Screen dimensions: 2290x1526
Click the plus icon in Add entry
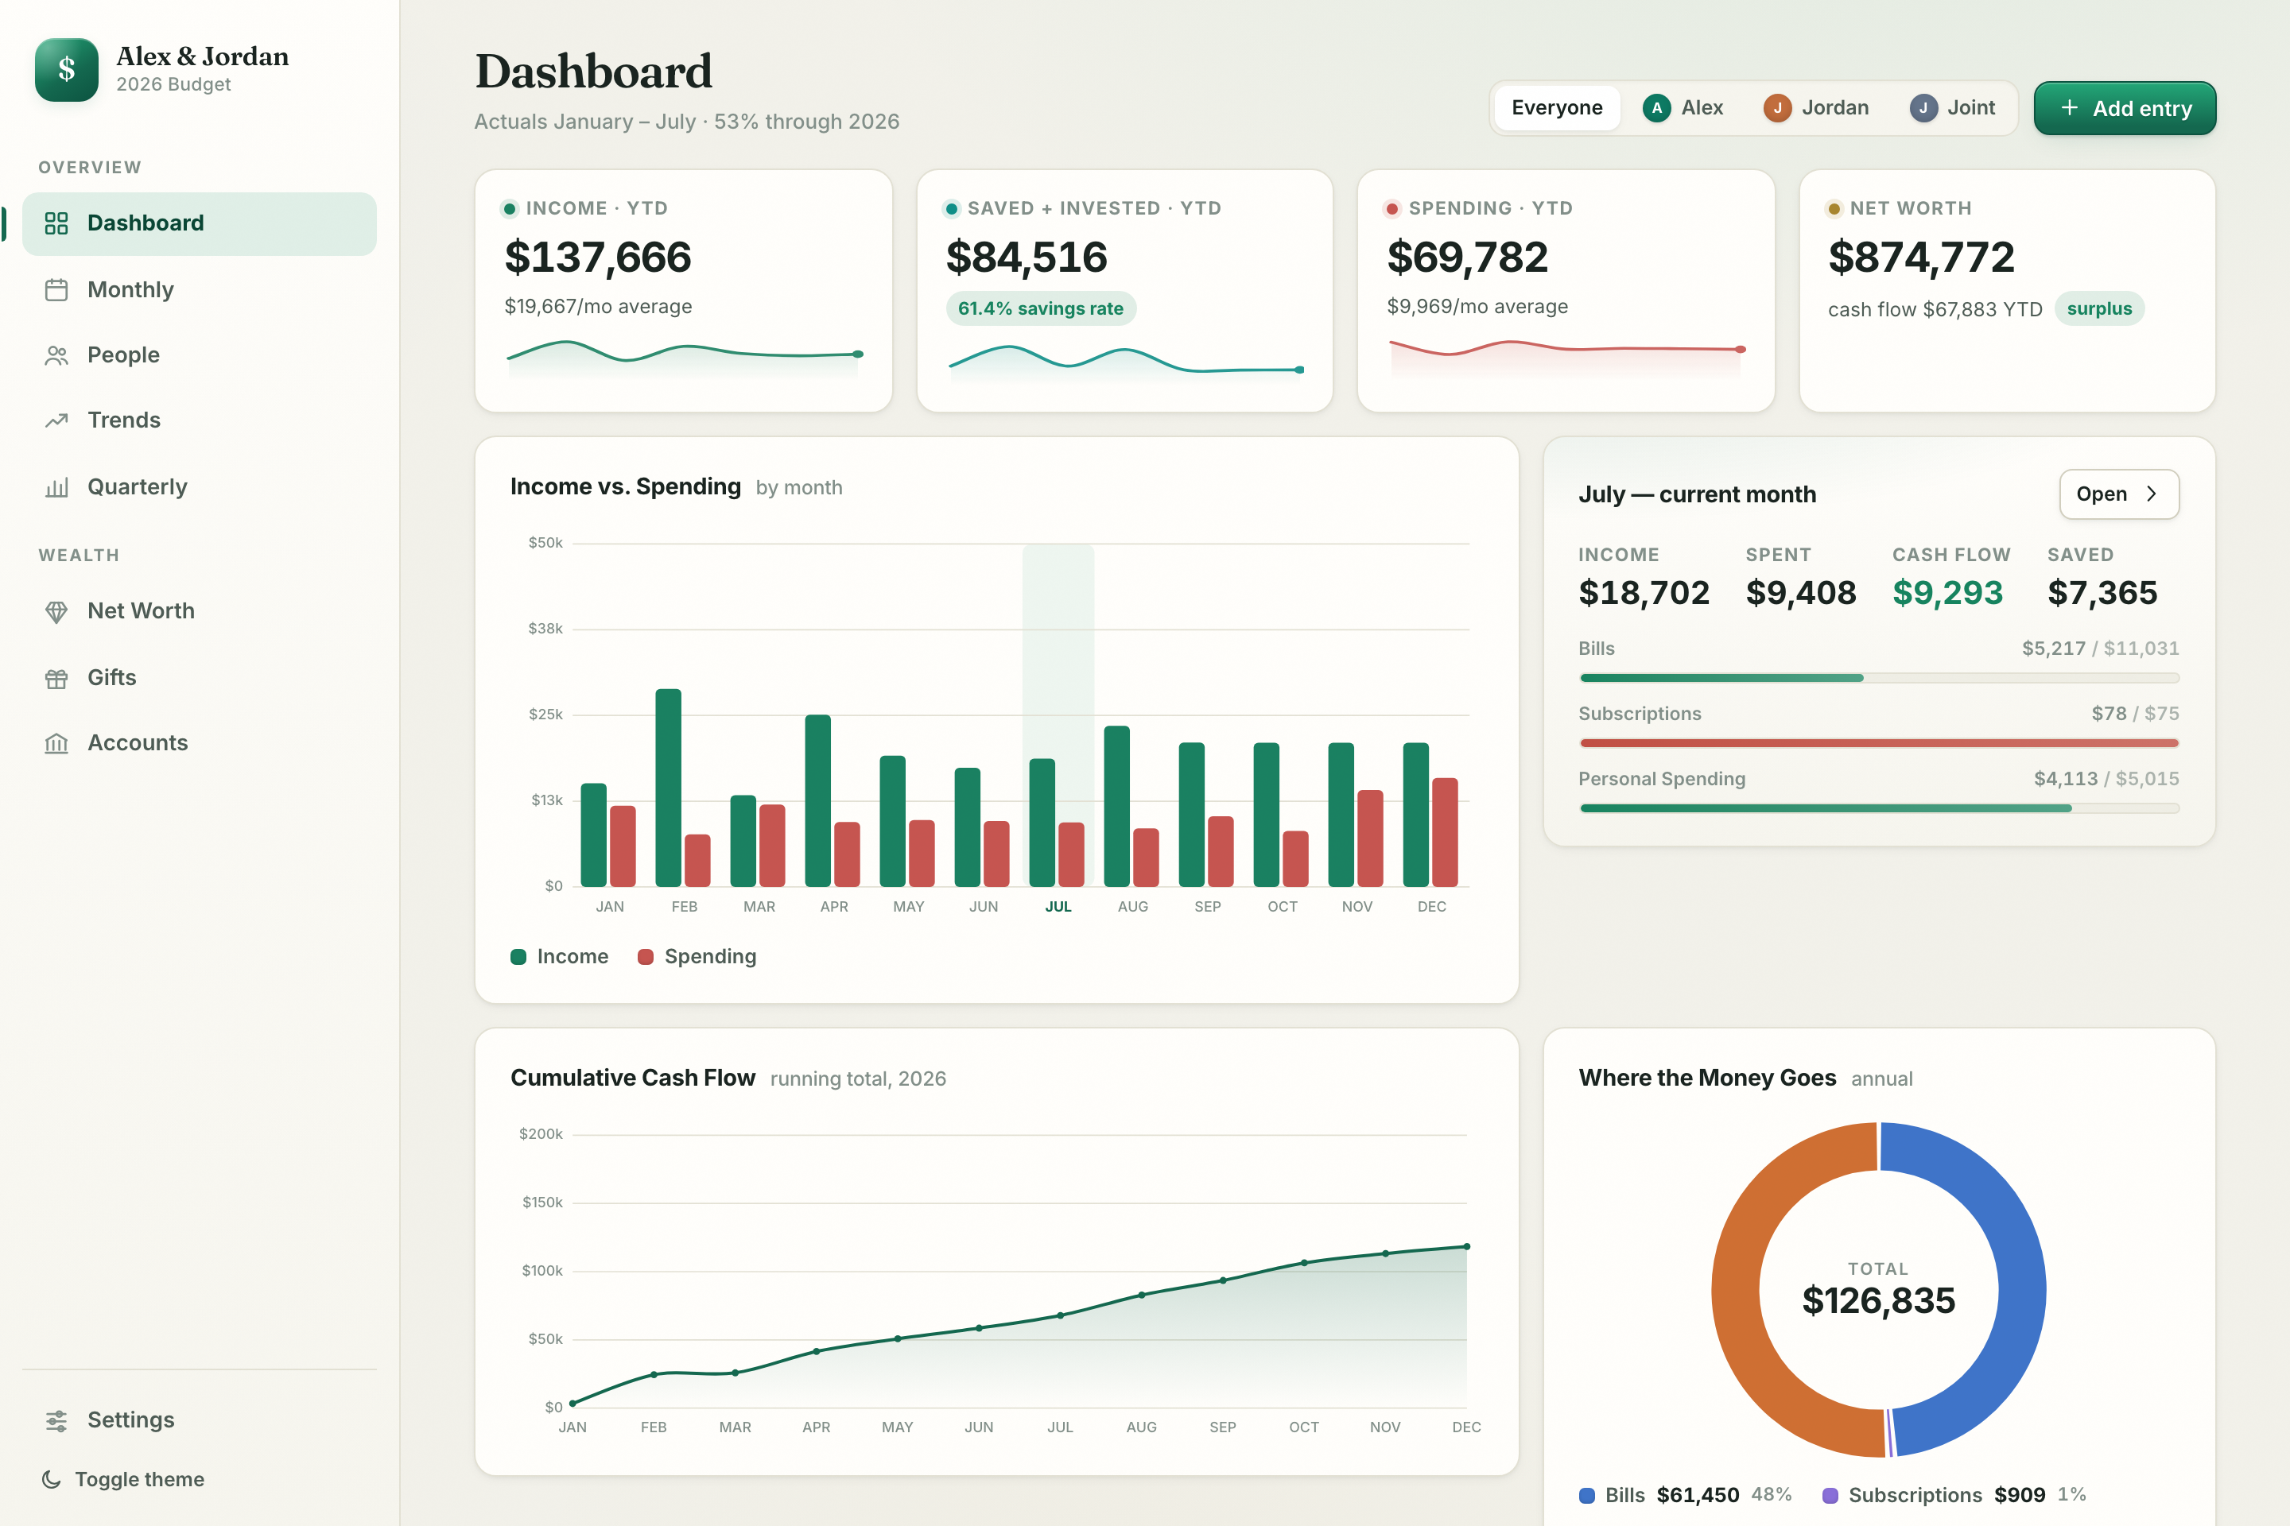point(2069,108)
